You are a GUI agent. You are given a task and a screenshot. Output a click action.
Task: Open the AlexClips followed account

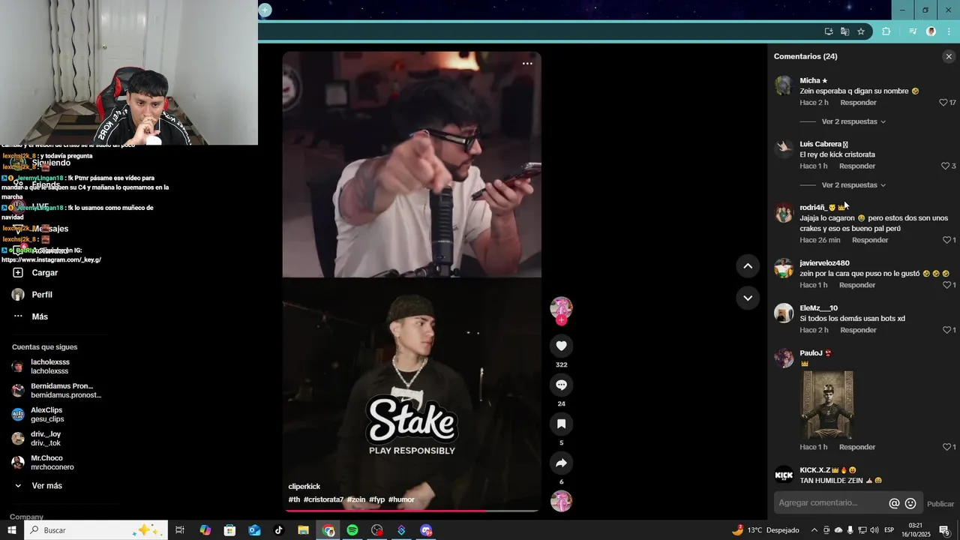pyautogui.click(x=38, y=415)
